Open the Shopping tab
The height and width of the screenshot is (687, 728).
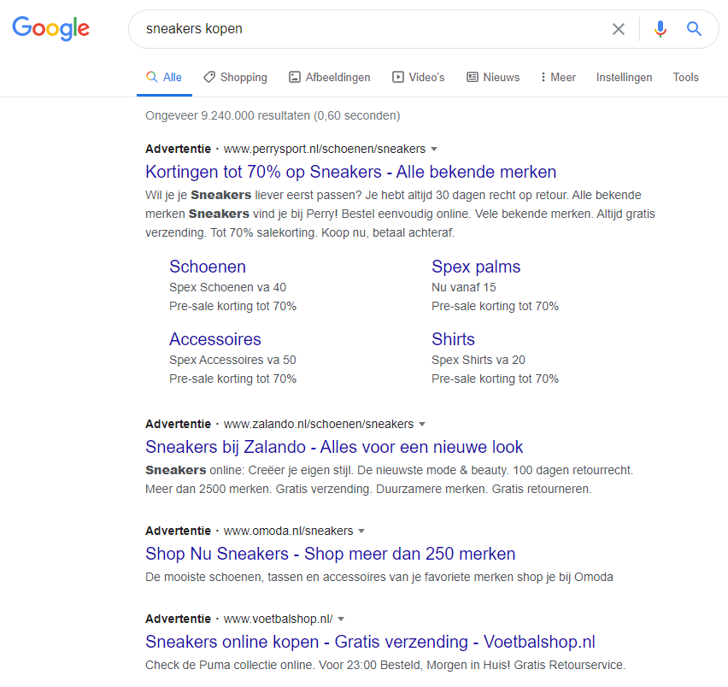(235, 77)
